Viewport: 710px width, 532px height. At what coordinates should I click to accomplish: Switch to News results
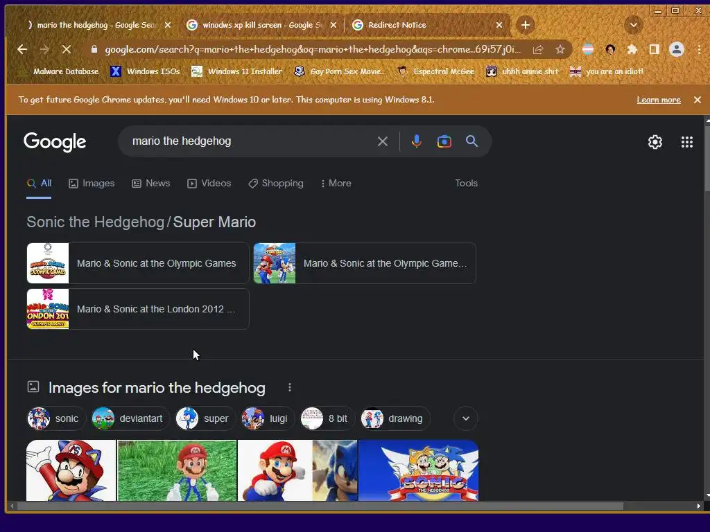pos(150,183)
